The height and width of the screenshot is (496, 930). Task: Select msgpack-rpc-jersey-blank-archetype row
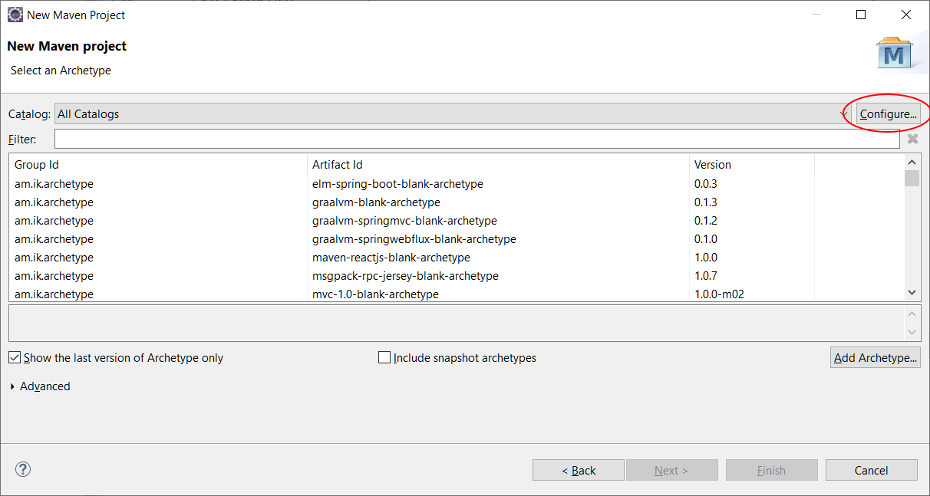click(x=457, y=276)
